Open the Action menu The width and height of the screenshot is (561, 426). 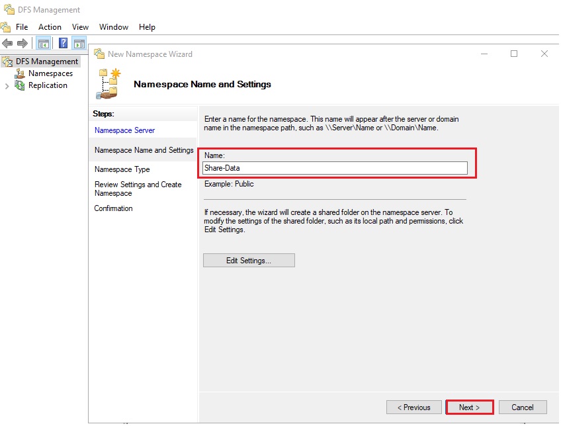point(50,27)
